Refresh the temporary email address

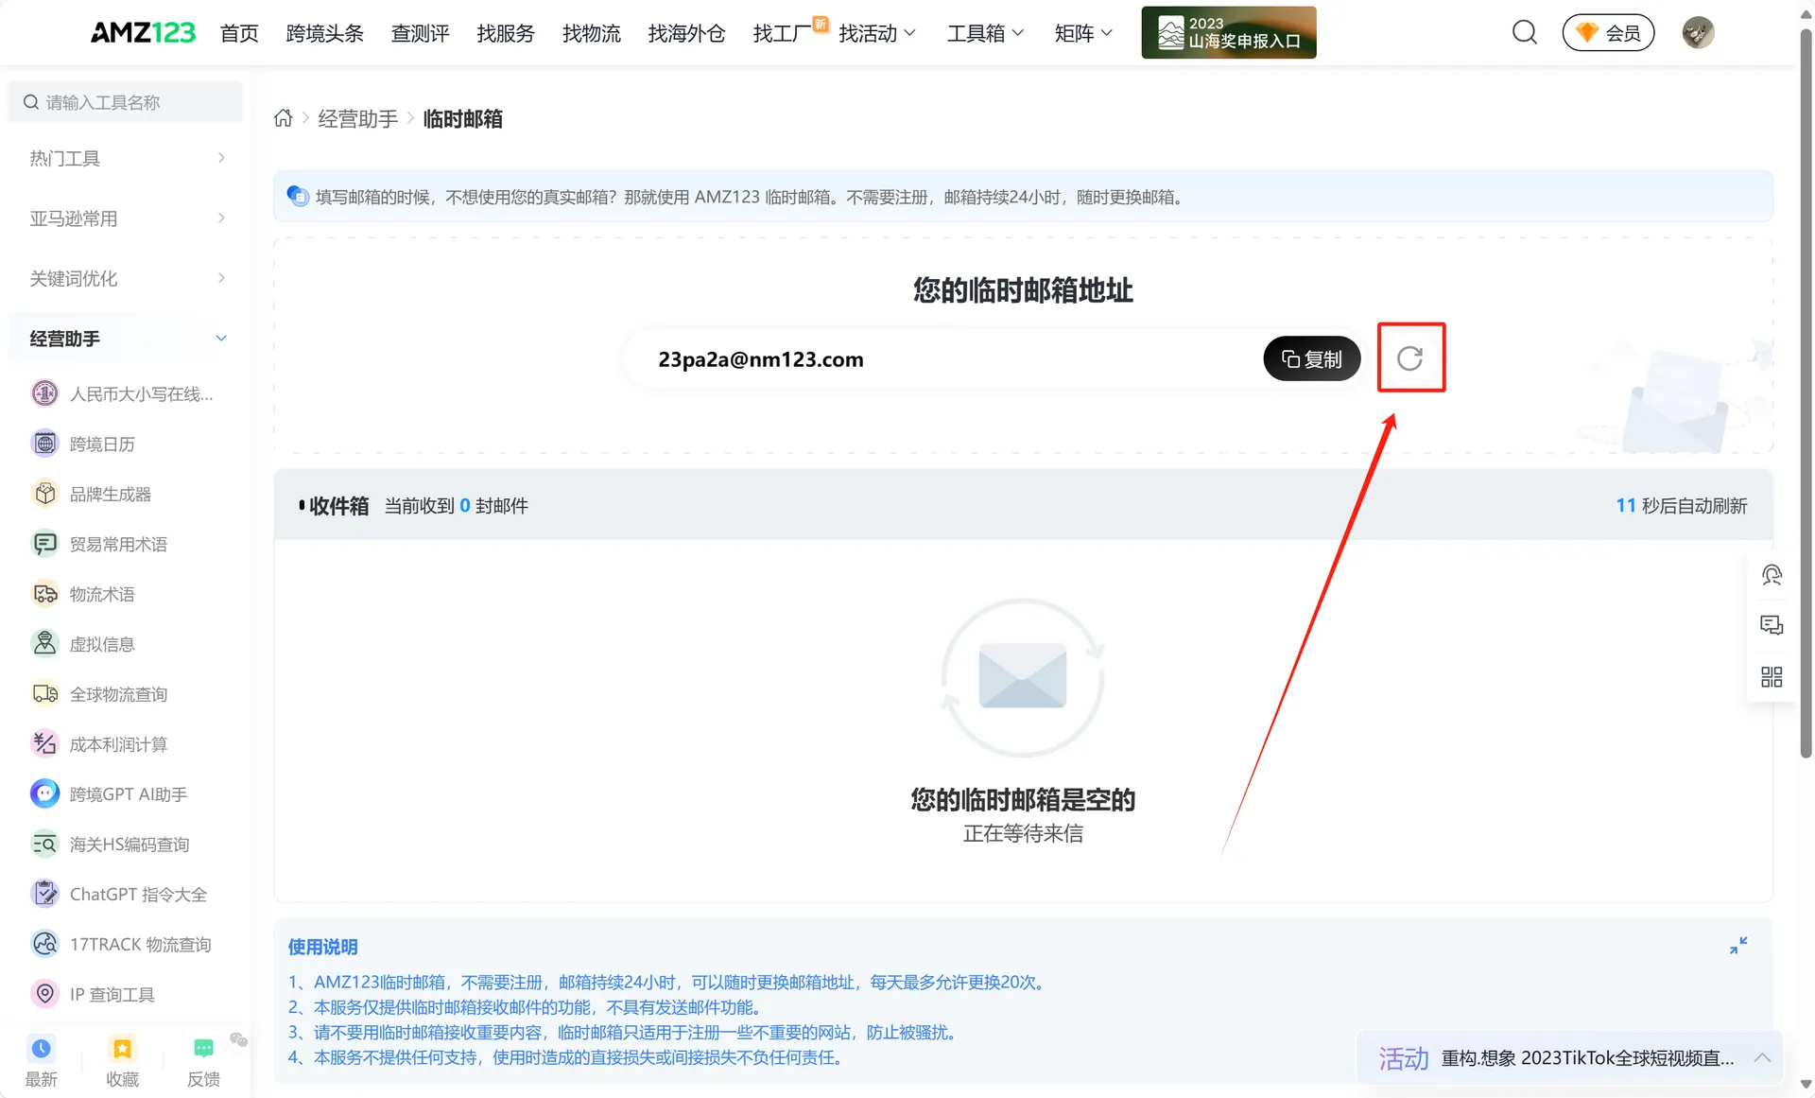tap(1409, 358)
